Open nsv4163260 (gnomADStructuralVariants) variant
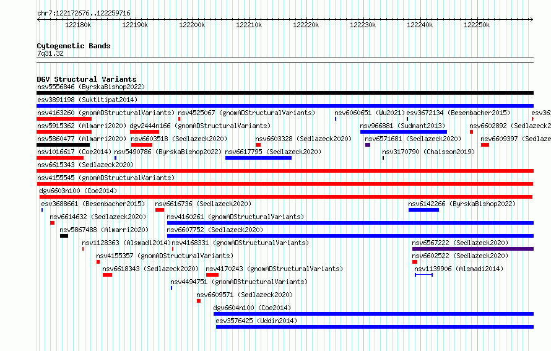The image size is (551, 351). pyautogui.click(x=106, y=113)
